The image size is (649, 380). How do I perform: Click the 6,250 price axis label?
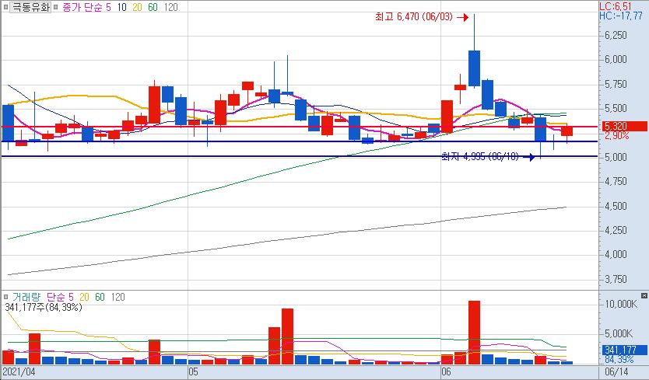pyautogui.click(x=616, y=36)
